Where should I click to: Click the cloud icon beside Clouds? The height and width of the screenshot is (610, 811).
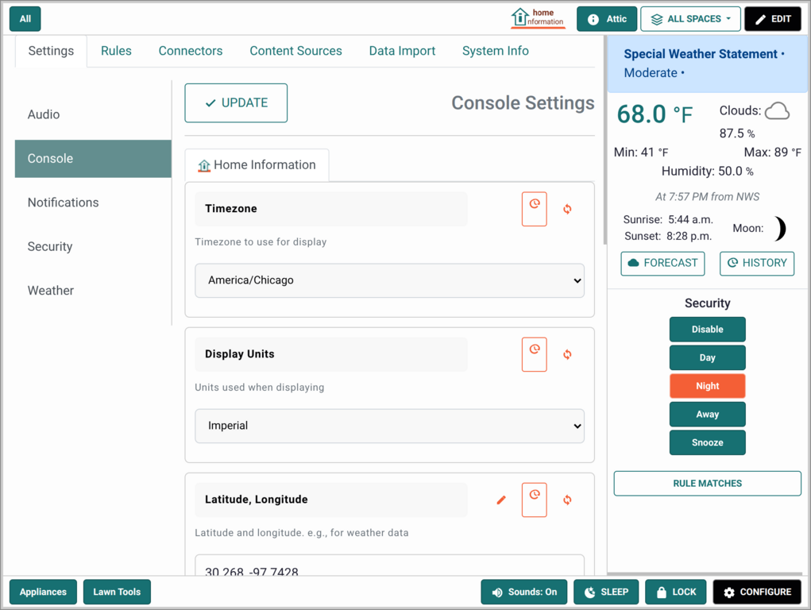click(777, 110)
